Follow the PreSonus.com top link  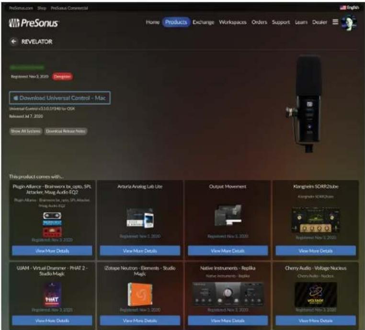click(21, 8)
